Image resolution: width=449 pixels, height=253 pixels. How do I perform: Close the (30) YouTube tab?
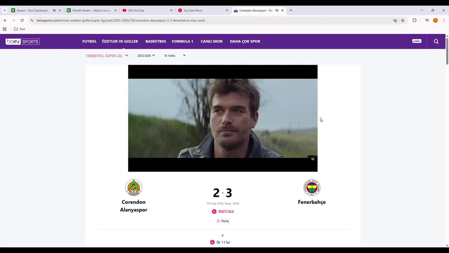tap(171, 11)
